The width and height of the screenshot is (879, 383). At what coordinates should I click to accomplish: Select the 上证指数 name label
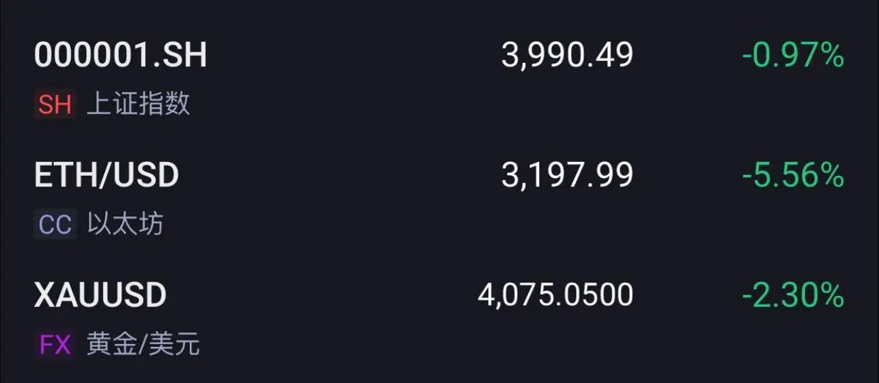click(138, 104)
